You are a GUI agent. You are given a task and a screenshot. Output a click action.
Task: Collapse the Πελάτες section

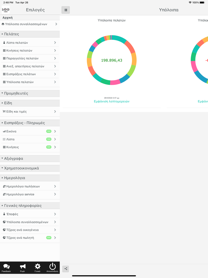(30, 34)
